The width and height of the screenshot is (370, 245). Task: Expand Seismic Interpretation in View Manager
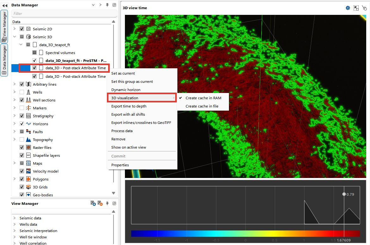point(14,231)
